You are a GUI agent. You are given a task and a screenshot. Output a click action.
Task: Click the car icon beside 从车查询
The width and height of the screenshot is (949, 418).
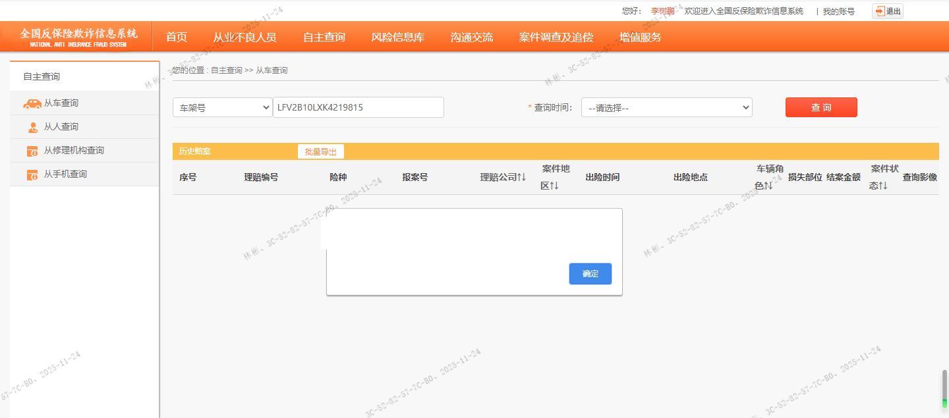[32, 103]
